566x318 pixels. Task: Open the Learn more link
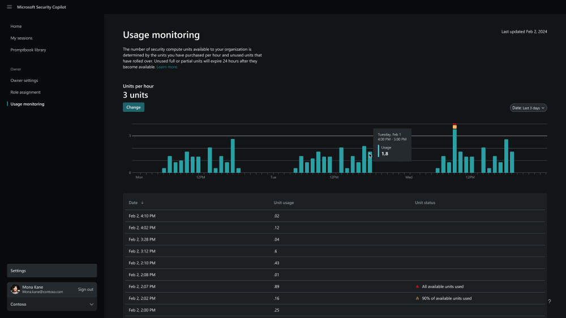pyautogui.click(x=167, y=67)
